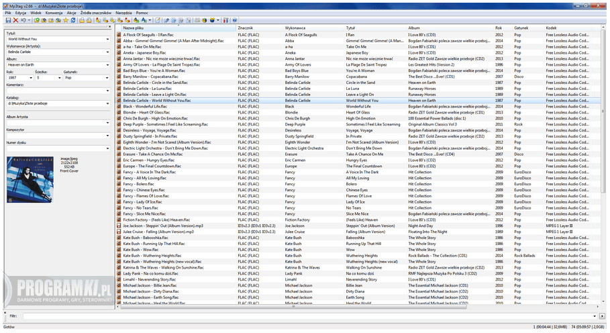Image resolution: width=610 pixels, height=333 pixels.
Task: Expand the Komentarz dropdown
Action: [x=107, y=91]
